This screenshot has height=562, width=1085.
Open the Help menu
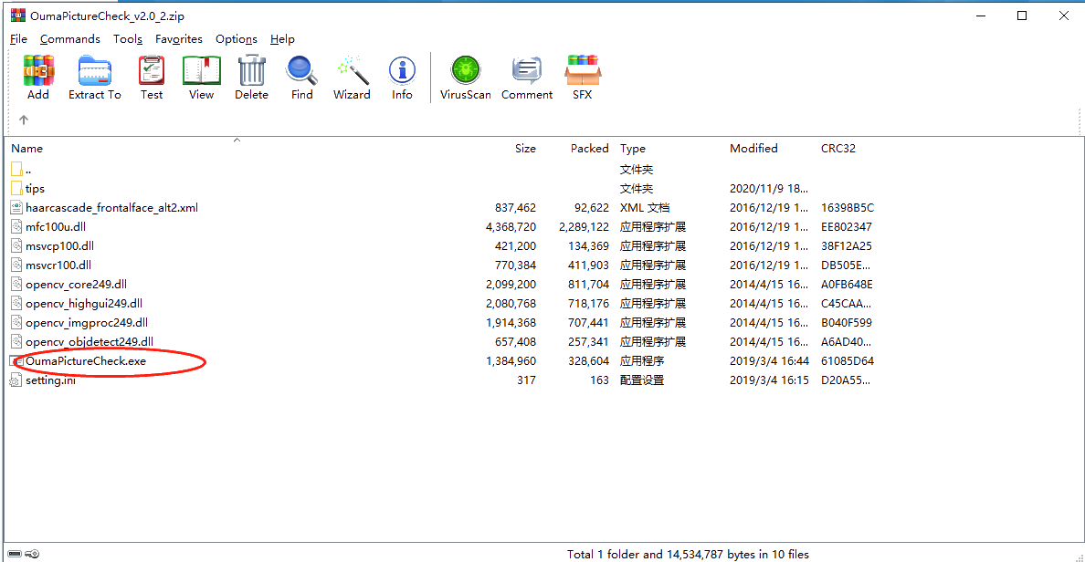[x=282, y=38]
